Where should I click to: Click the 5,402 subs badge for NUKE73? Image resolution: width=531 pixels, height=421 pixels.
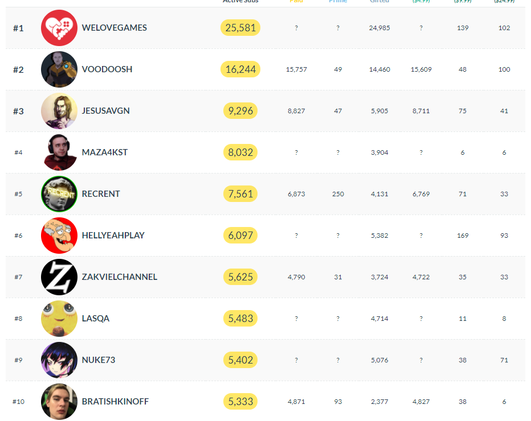240,360
